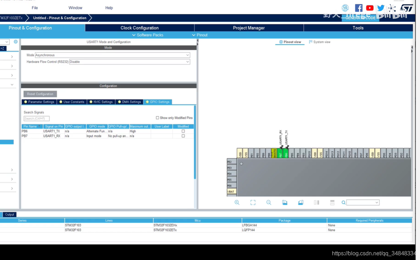Click the 10-year anniversary badge icon

point(345,8)
